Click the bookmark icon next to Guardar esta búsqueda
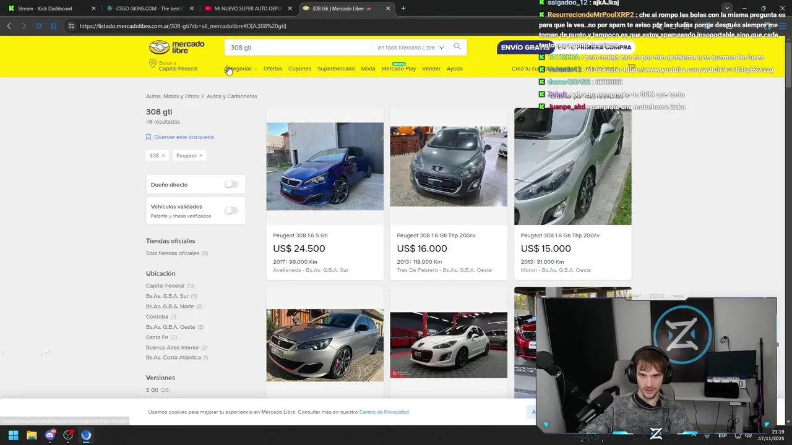This screenshot has width=792, height=445. point(148,137)
